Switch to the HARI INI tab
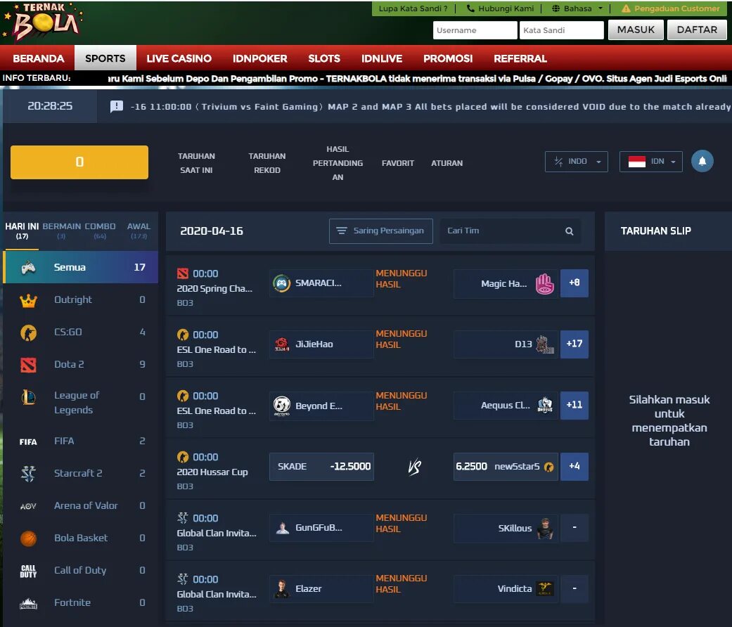The height and width of the screenshot is (627, 732). (x=22, y=231)
